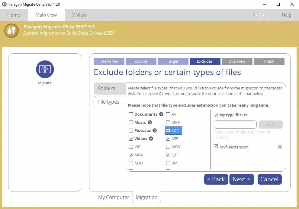The height and width of the screenshot is (209, 299).
Task: Click the 'Exclude folders or certain types of files' heading
Action: pos(167,72)
